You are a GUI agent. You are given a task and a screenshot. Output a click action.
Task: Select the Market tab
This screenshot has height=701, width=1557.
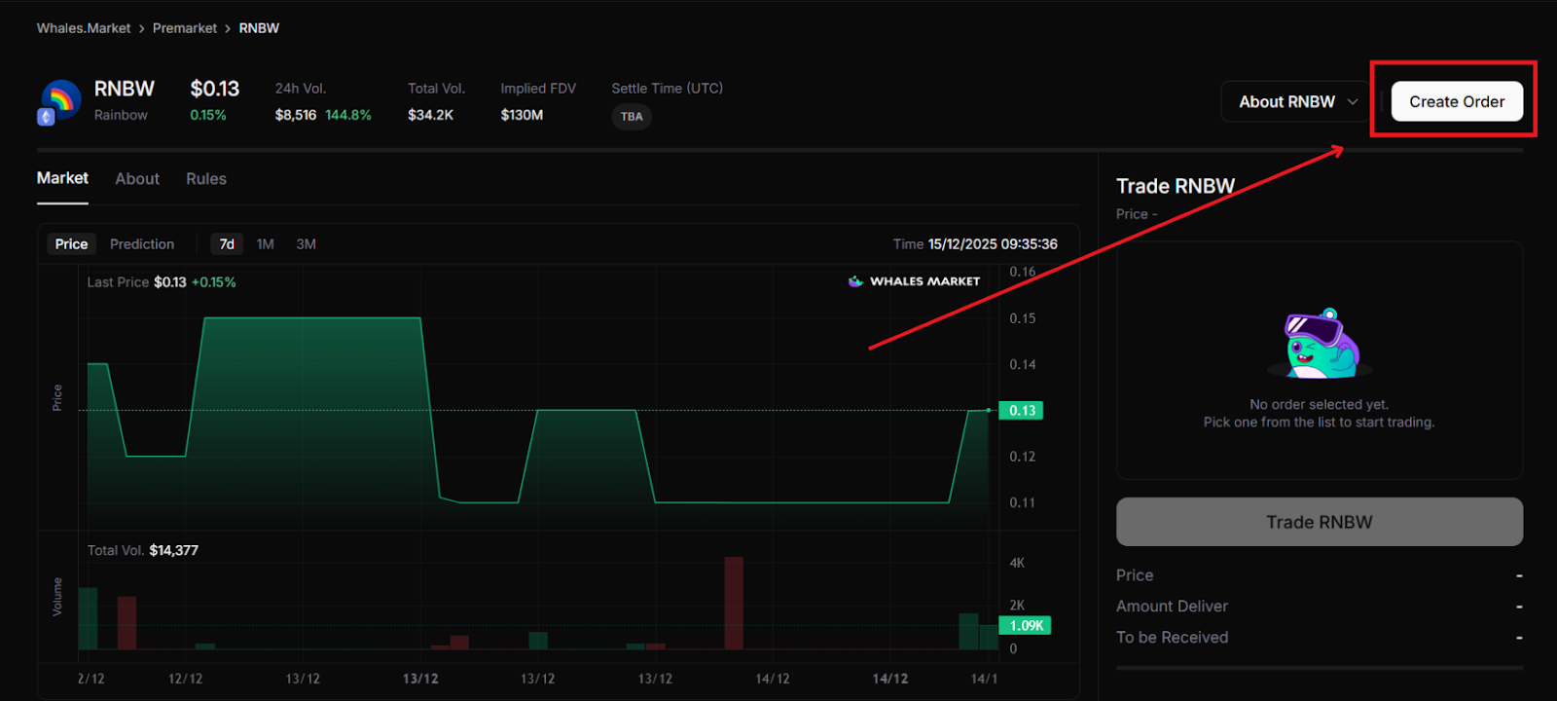tap(62, 178)
